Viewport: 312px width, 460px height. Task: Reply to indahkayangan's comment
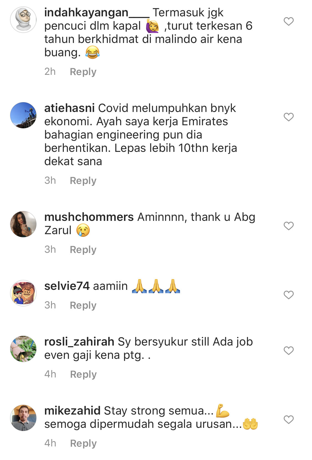point(83,72)
